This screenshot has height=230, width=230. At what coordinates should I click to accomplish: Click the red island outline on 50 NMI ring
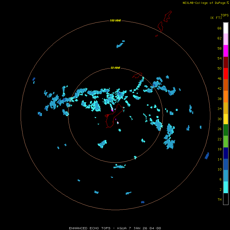coord(137,75)
